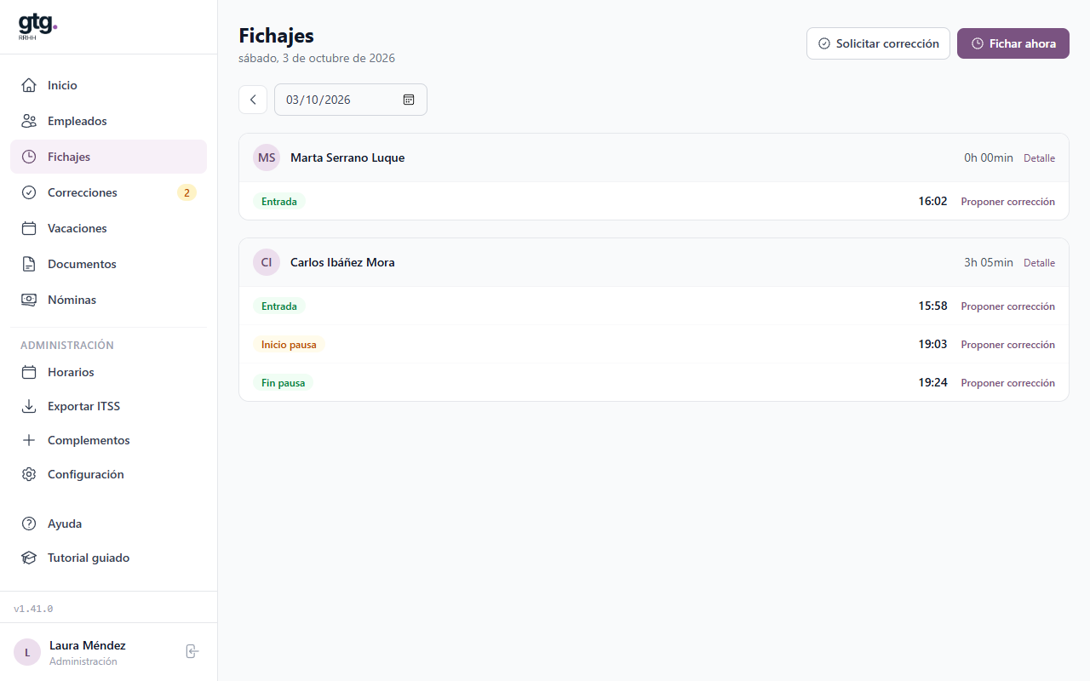
Task: Click the Correcciones pending badge showing 2
Action: click(x=186, y=192)
